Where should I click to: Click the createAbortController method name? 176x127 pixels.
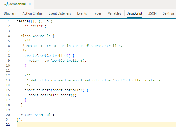click(46, 56)
